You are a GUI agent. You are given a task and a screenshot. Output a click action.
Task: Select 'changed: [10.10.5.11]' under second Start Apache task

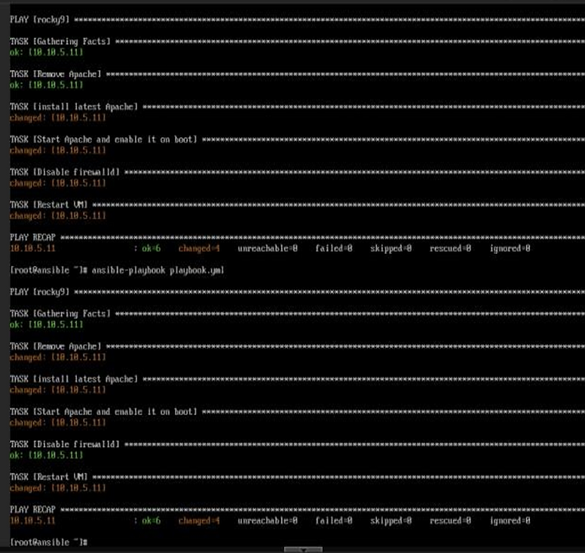click(x=58, y=423)
